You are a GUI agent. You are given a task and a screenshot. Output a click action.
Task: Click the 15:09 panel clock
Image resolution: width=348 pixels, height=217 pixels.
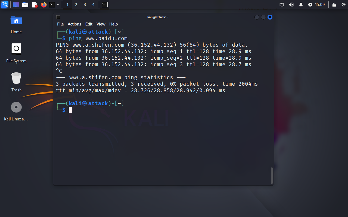(x=320, y=5)
